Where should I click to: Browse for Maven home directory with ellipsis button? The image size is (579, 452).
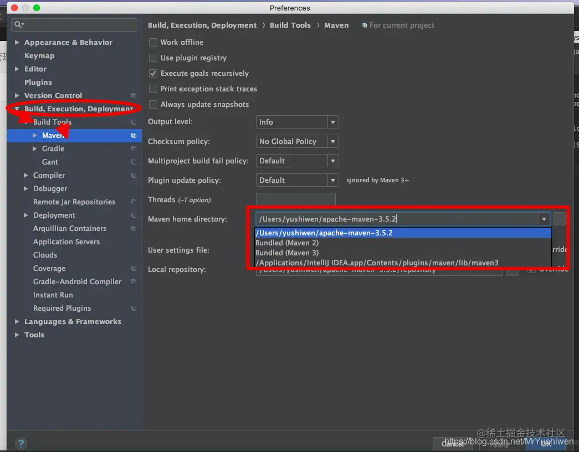pos(560,219)
